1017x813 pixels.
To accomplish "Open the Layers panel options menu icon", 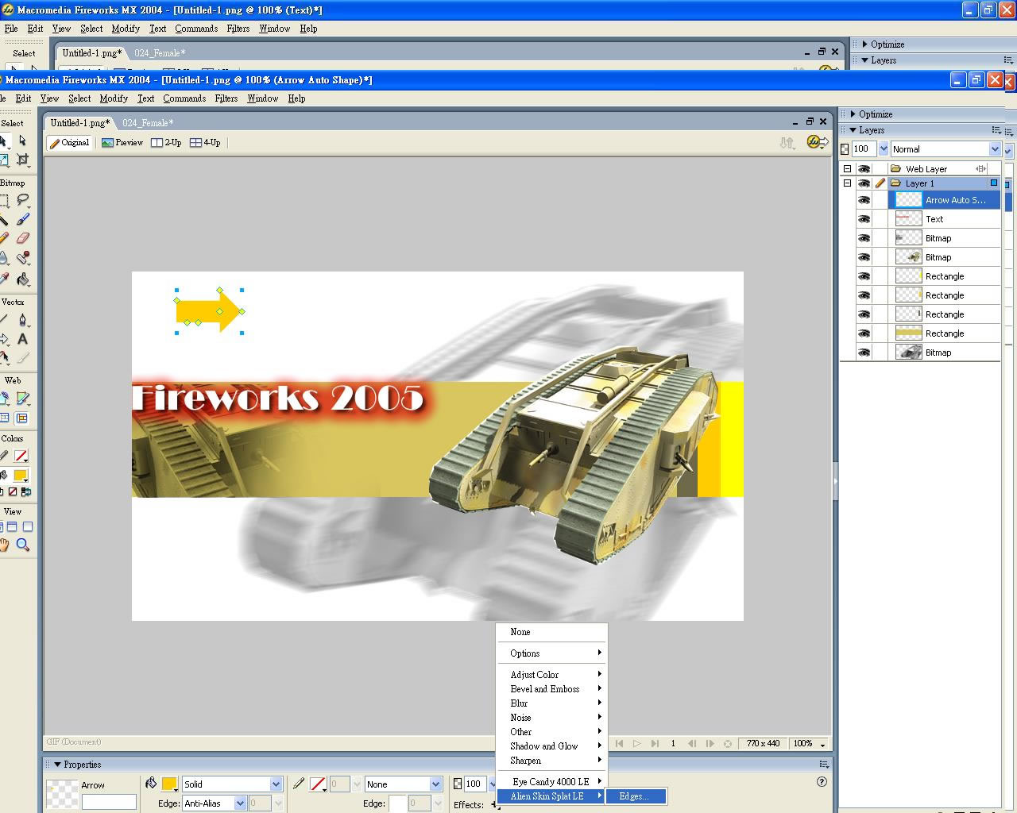I will [996, 130].
